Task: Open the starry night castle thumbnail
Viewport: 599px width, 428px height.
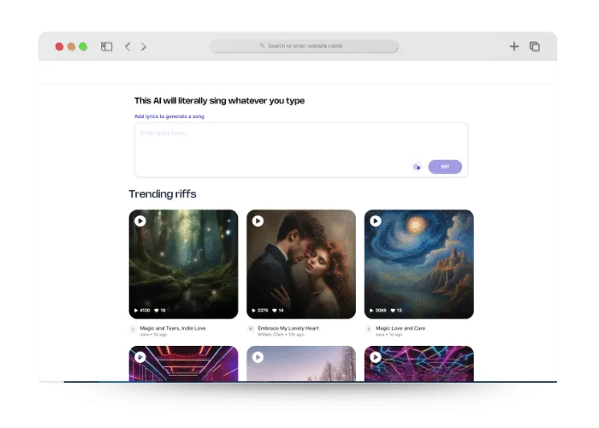Action: click(x=419, y=264)
